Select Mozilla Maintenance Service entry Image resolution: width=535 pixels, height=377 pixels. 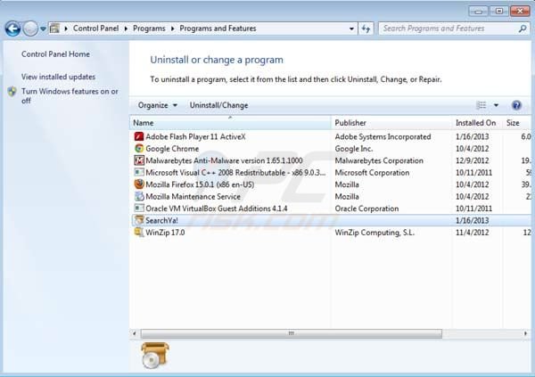tap(332, 196)
